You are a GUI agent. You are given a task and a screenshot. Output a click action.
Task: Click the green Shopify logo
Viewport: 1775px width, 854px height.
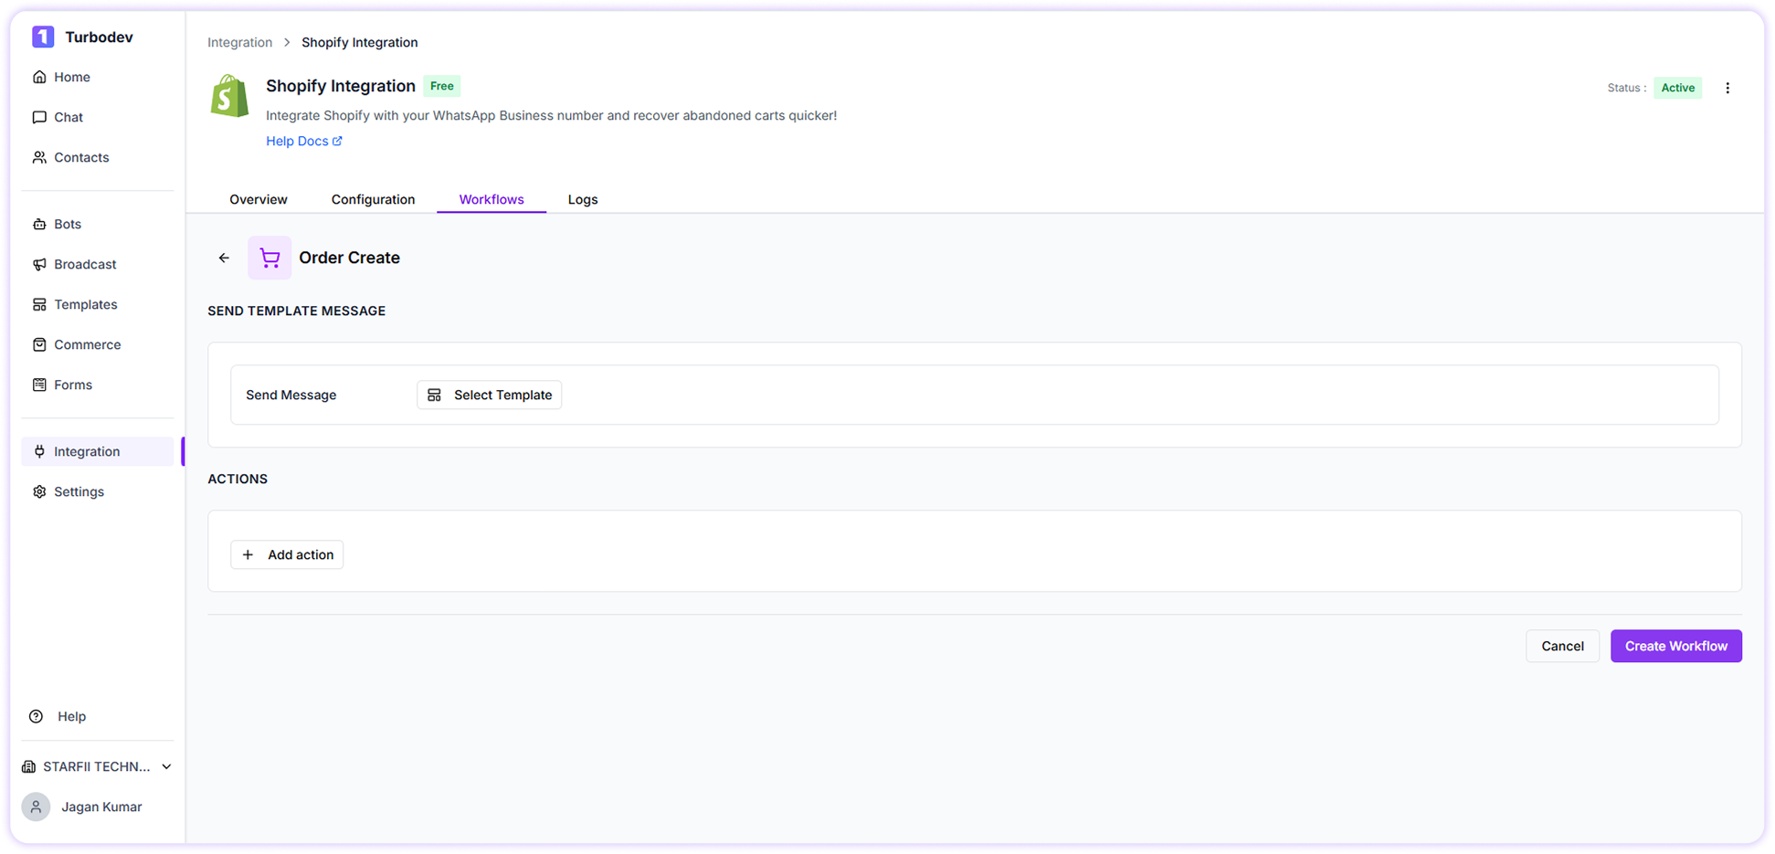(x=228, y=96)
